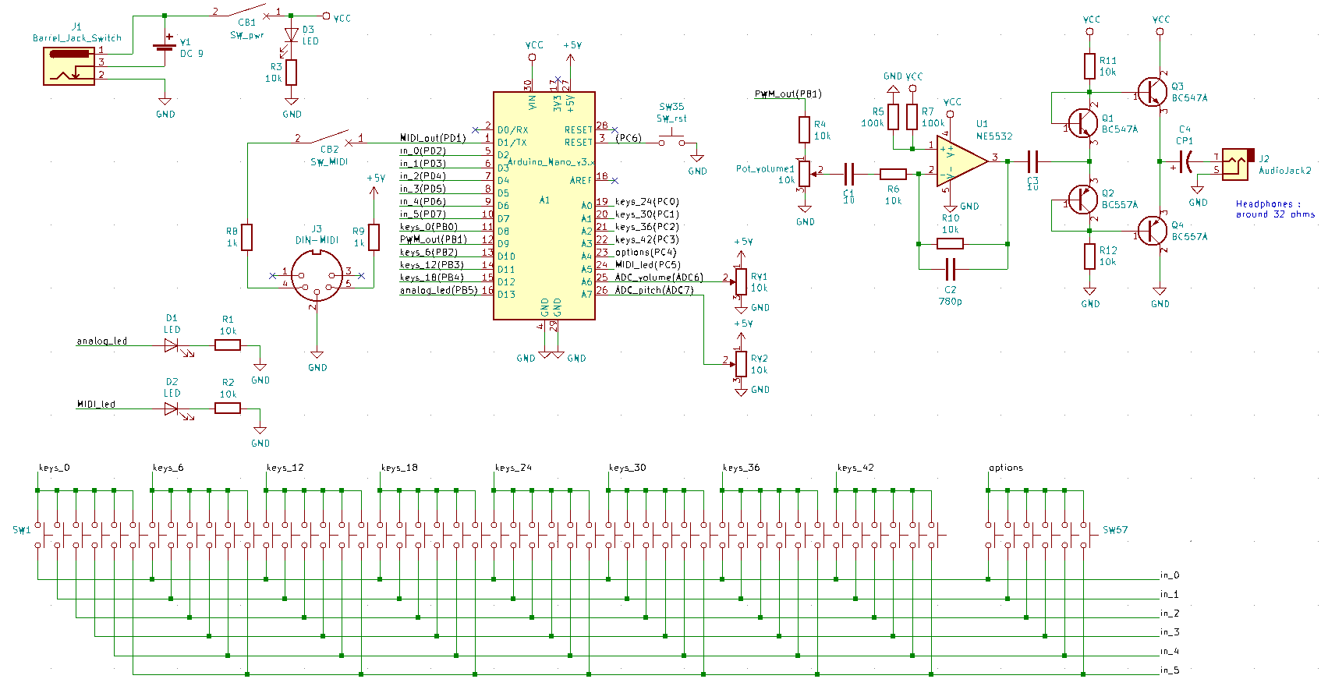Click capacitor C1 1u symbol
1321x679 pixels.
[849, 174]
